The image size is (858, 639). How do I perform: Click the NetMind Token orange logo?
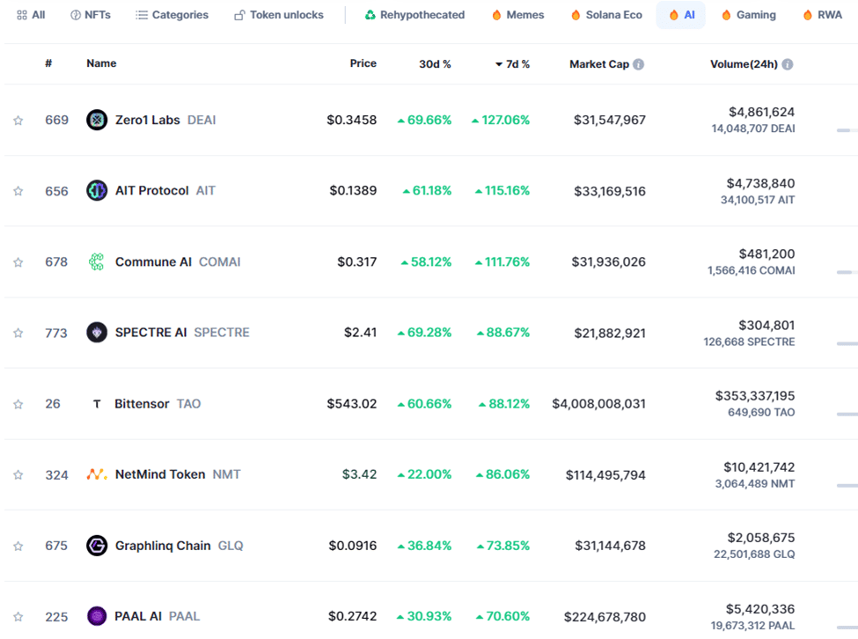pyautogui.click(x=97, y=474)
